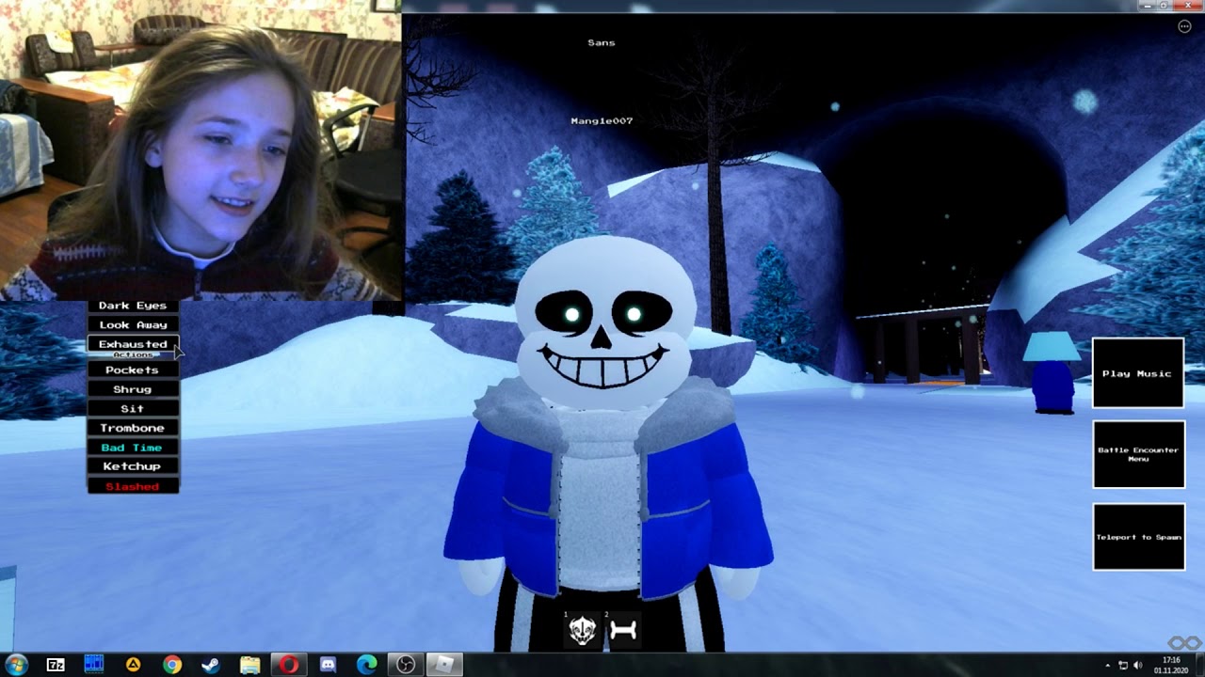Open File Explorer folder on taskbar
Screen dimensions: 1205x677
point(249,665)
